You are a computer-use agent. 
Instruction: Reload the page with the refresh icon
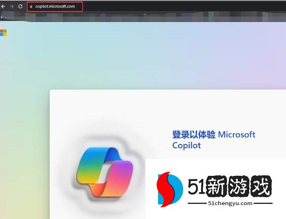(20, 7)
